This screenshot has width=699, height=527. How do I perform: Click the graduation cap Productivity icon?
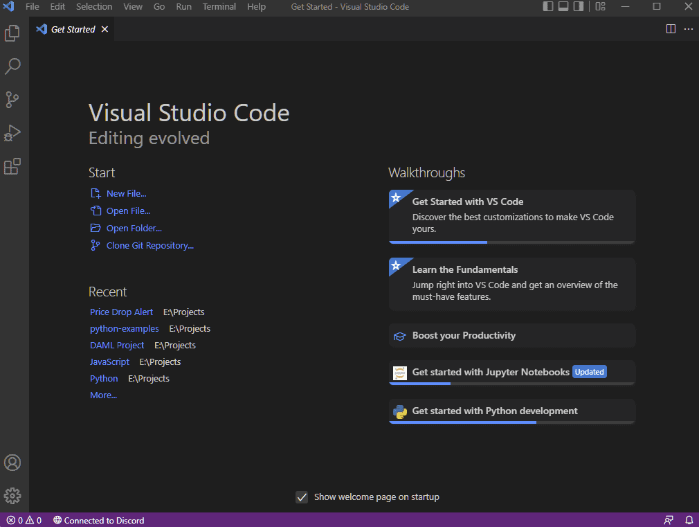399,337
